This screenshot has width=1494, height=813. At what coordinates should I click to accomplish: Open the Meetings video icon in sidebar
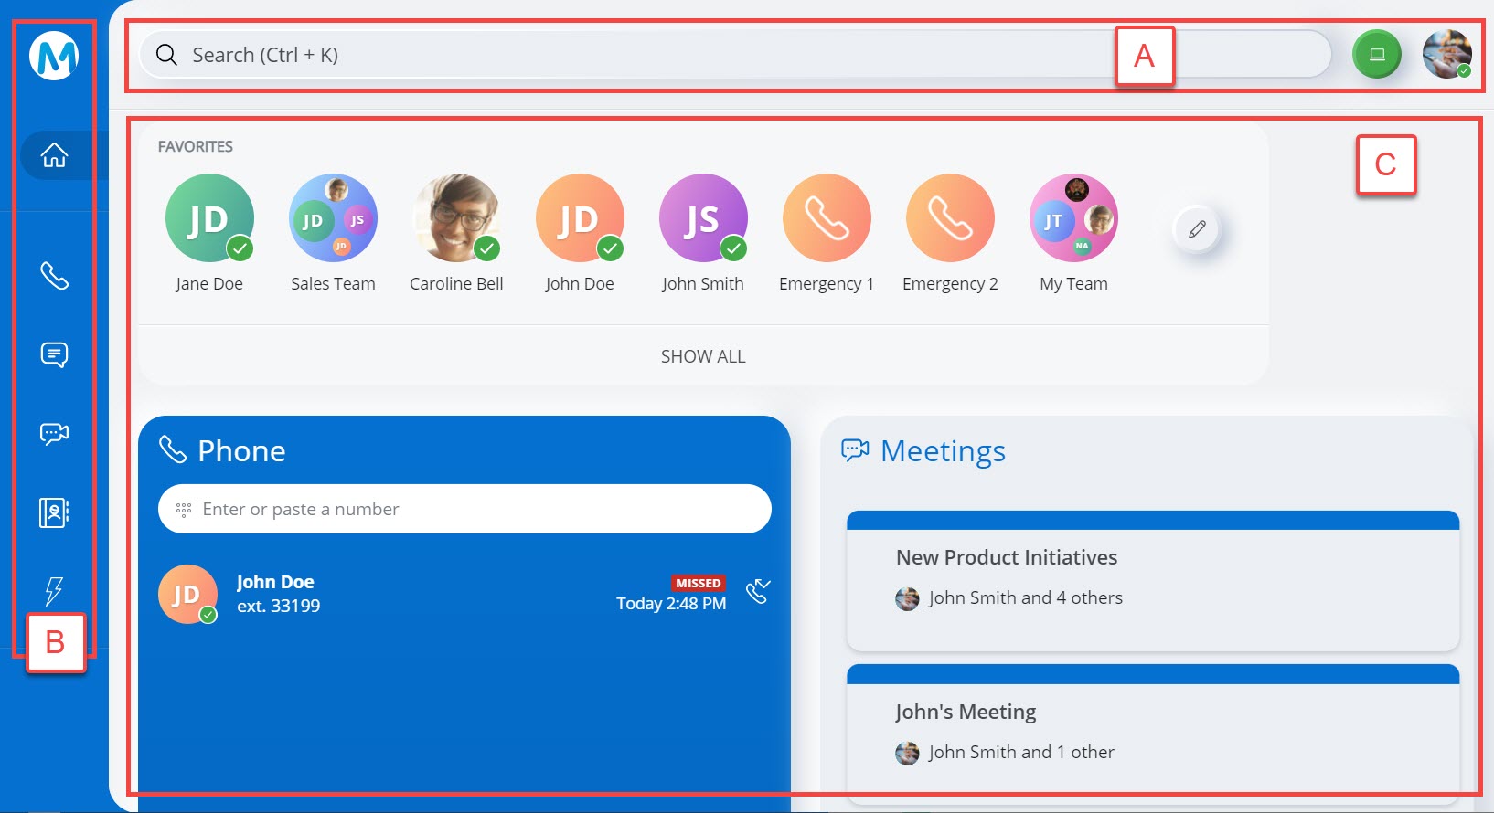click(x=55, y=433)
